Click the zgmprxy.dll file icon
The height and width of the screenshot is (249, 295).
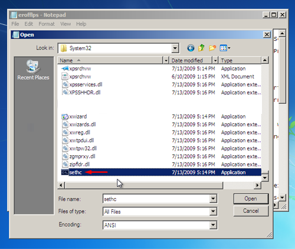65,156
